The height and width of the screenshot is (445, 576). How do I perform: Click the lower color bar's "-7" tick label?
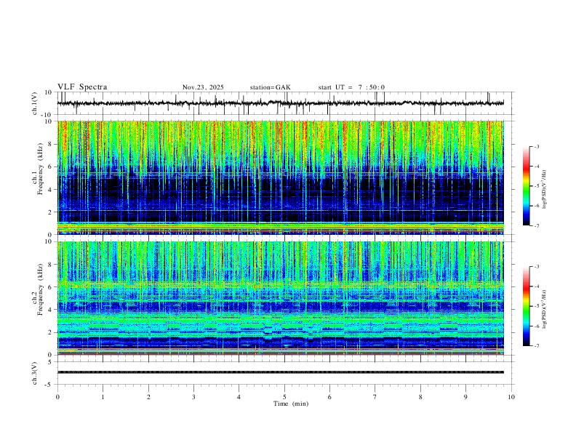point(536,346)
